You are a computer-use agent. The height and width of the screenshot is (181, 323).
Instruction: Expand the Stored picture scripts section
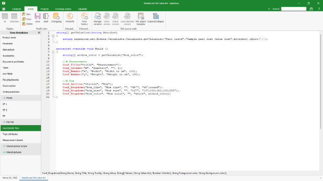pos(5,146)
